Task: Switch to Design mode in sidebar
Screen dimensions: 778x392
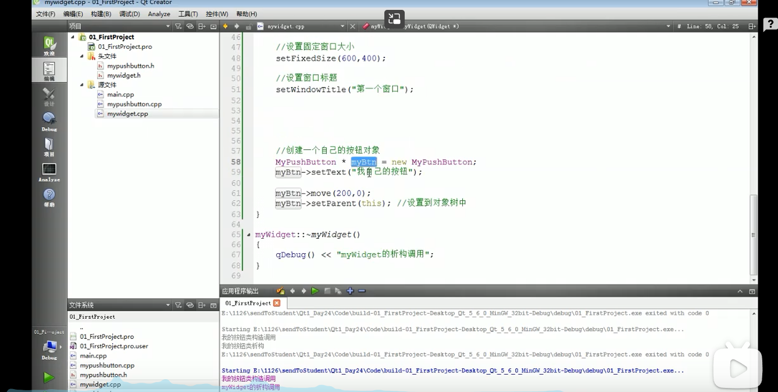Action: [x=49, y=96]
